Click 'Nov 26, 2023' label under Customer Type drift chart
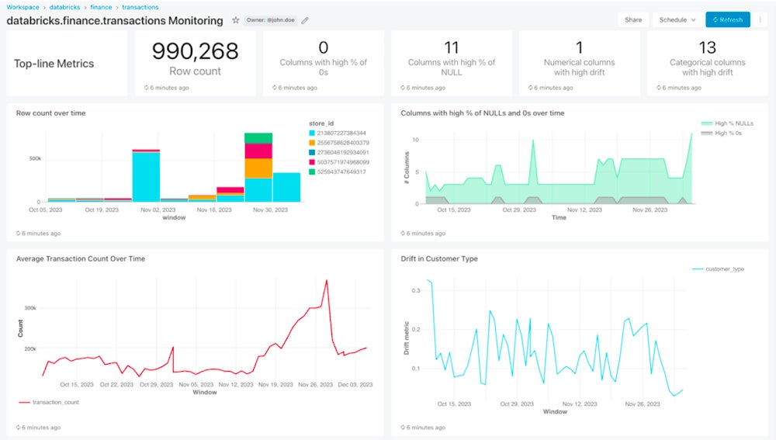 pos(643,404)
